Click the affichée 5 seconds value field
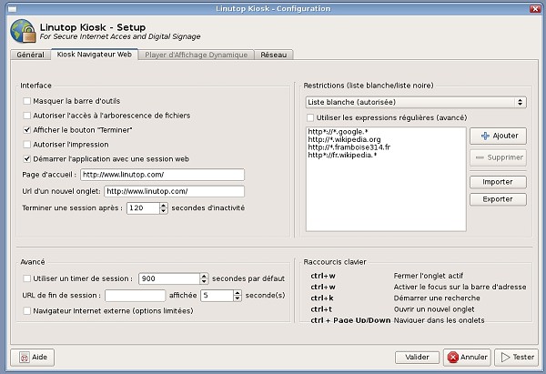Image resolution: width=546 pixels, height=374 pixels. point(217,296)
